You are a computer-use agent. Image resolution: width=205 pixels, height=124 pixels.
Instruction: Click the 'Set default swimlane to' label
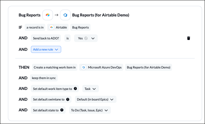click(49, 99)
